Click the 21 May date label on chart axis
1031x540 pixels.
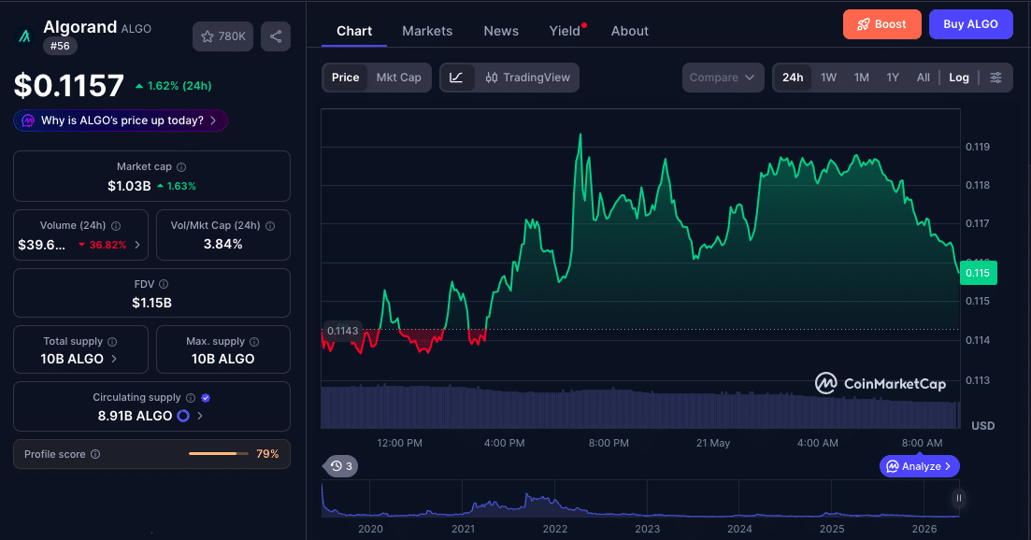[x=713, y=443]
